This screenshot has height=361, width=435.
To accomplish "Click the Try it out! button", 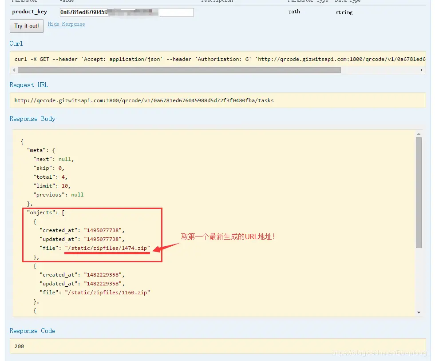I will click(27, 26).
